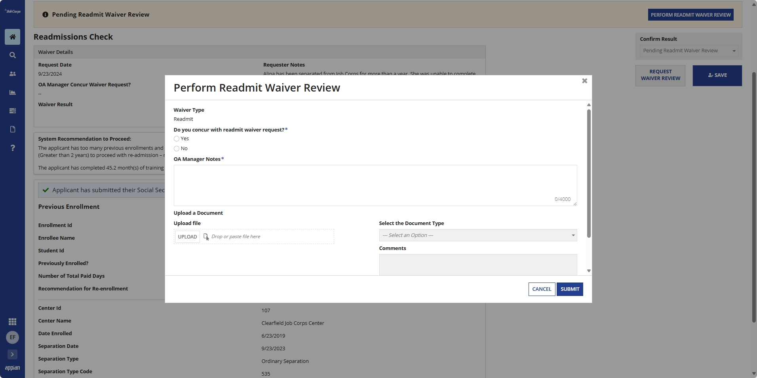Click the 'Waiver Details' section header
757x378 pixels.
coord(55,52)
